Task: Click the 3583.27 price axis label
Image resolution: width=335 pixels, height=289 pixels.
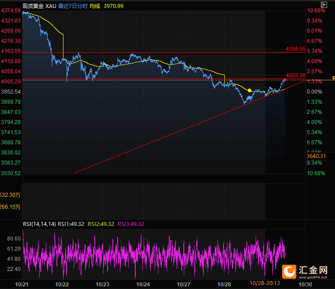Action: pyautogui.click(x=11, y=162)
